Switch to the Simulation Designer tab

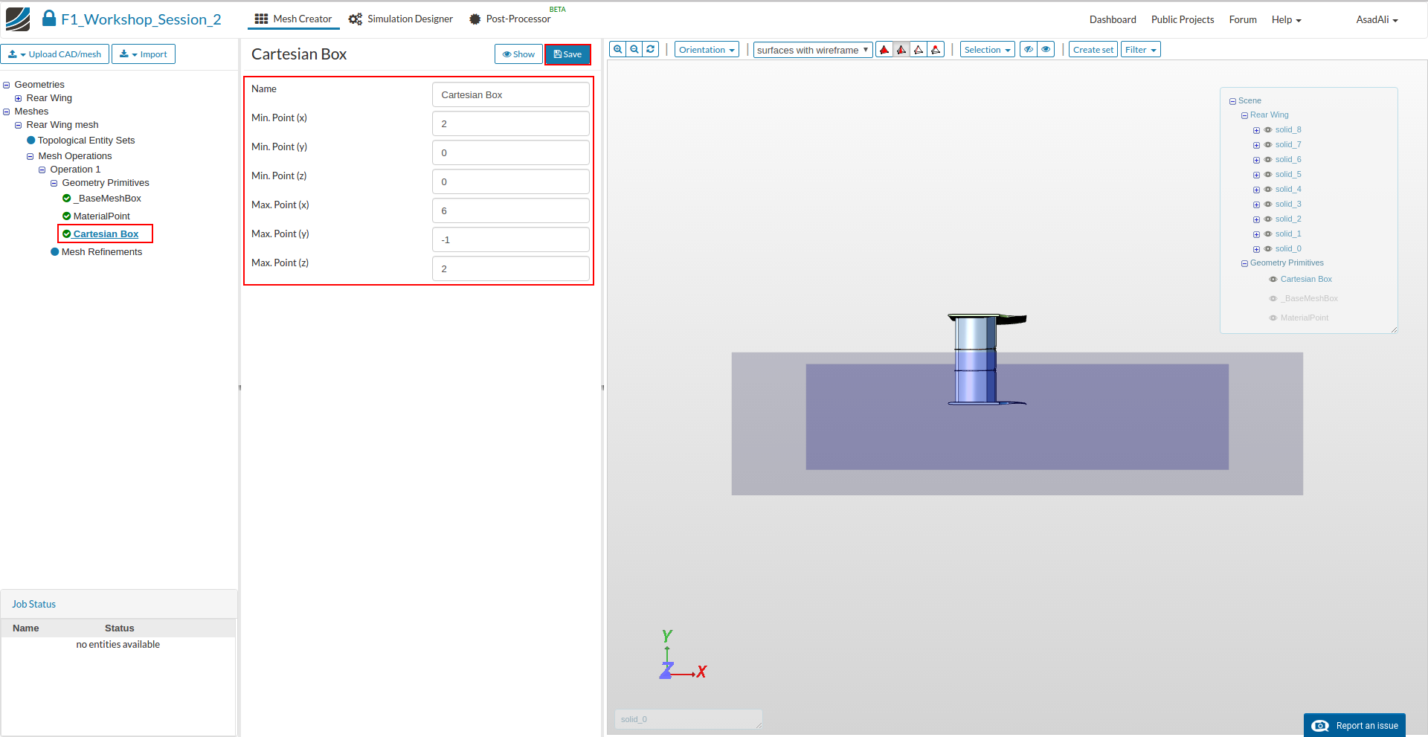401,19
